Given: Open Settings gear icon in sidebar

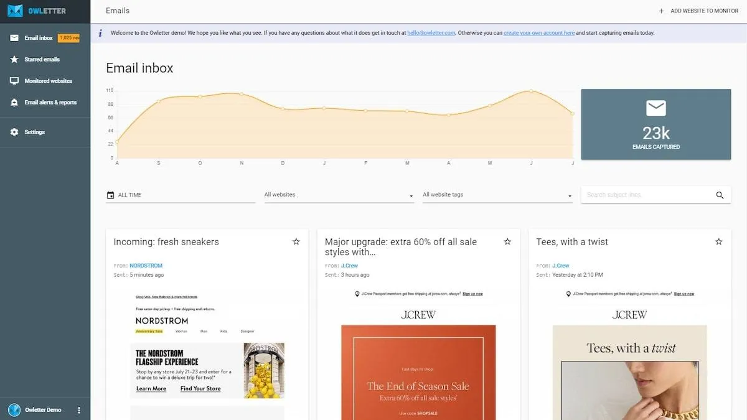Looking at the screenshot, I should point(14,132).
